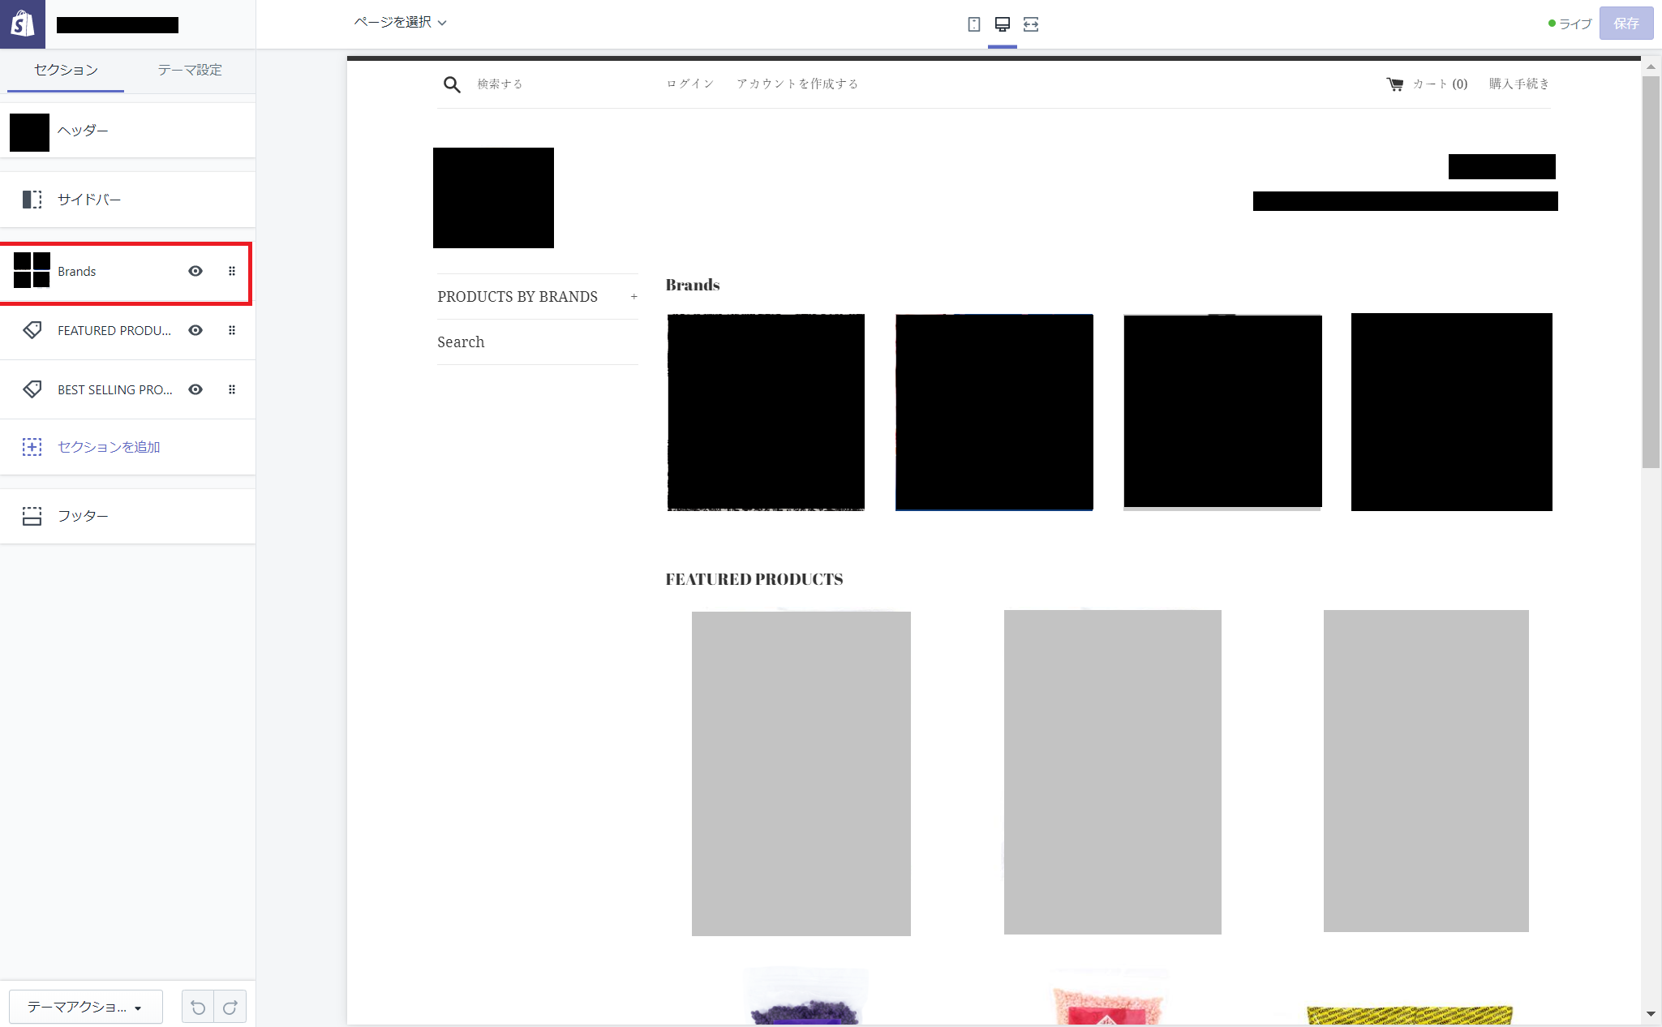Click the Brands section grid icon

pyautogui.click(x=32, y=270)
